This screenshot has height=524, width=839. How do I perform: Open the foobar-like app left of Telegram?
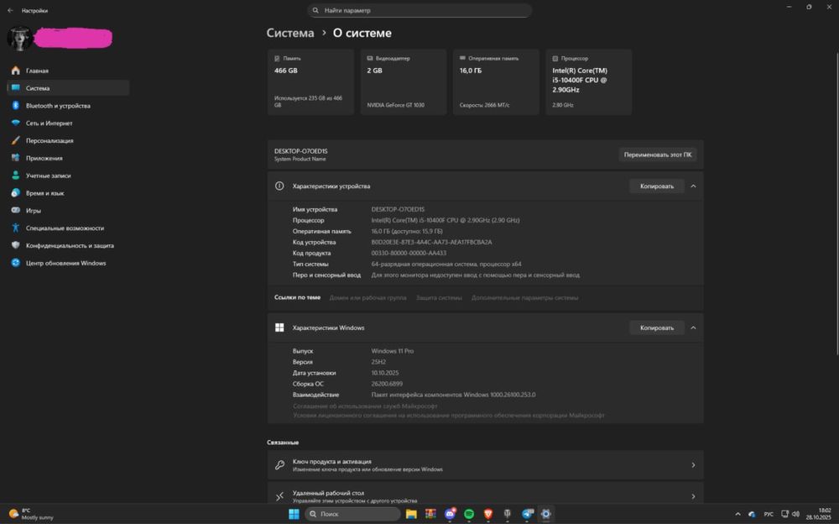click(x=508, y=514)
